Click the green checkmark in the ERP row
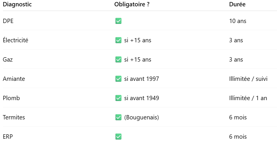277x145 pixels. click(118, 137)
